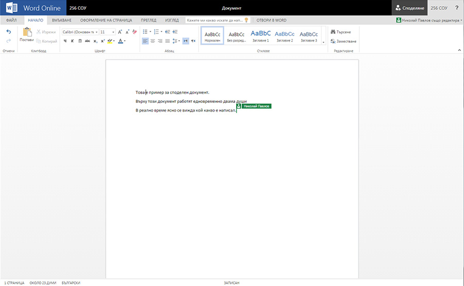Screen dimensions: 464x286
Task: Open Николай Павлов co-editing indicator dropdown
Action: [x=429, y=21]
